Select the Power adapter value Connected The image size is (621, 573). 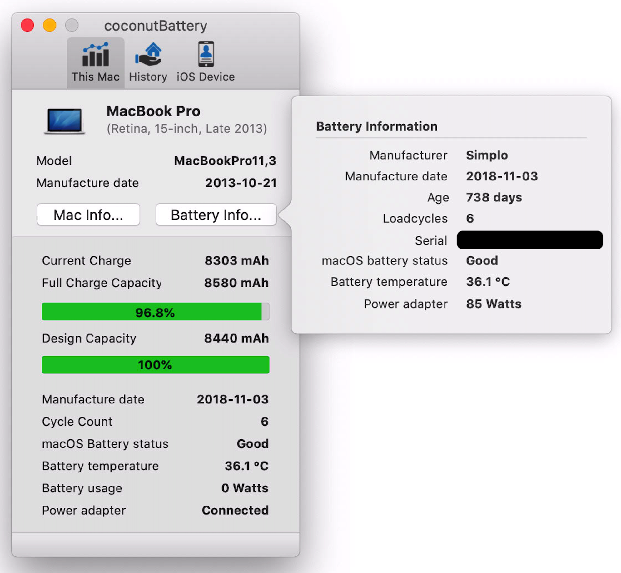pyautogui.click(x=235, y=510)
